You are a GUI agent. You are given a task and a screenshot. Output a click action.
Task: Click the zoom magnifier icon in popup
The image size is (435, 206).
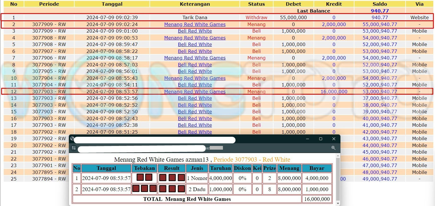333,148
